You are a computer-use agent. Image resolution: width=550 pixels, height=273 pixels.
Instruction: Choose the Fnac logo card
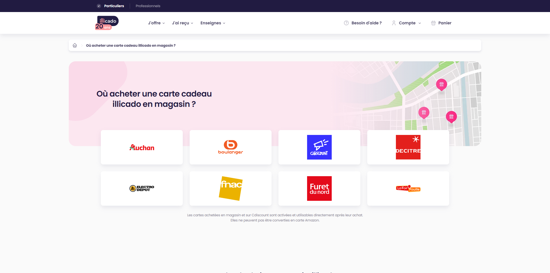tap(231, 188)
